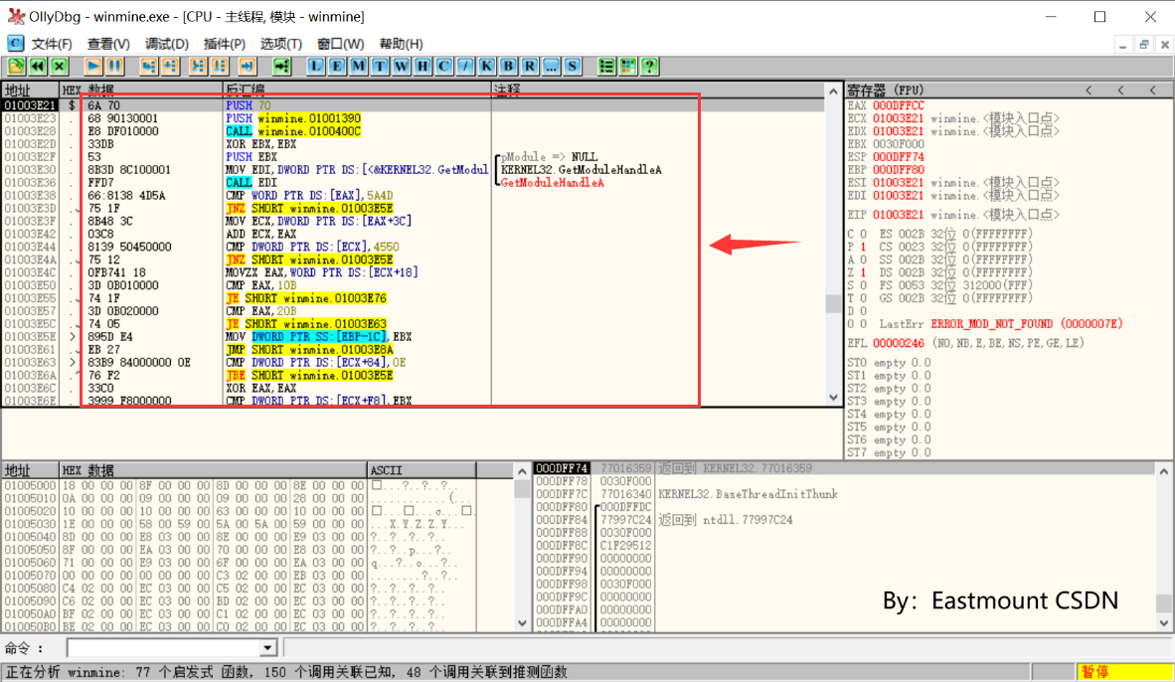Toggle the Z flag value in registers
Viewport: 1175px width, 682px height.
863,272
